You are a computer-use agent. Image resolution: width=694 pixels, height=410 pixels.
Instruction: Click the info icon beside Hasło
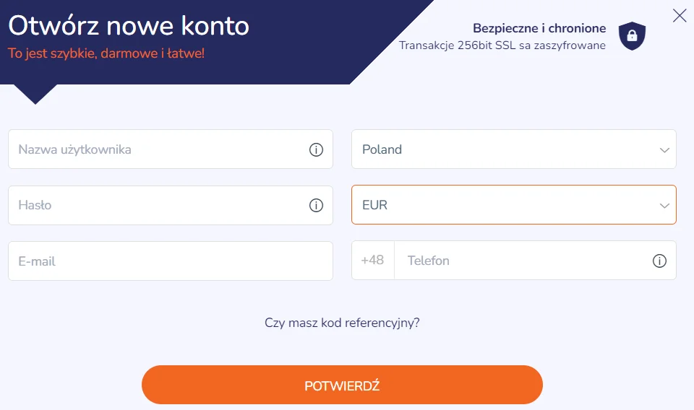(316, 206)
